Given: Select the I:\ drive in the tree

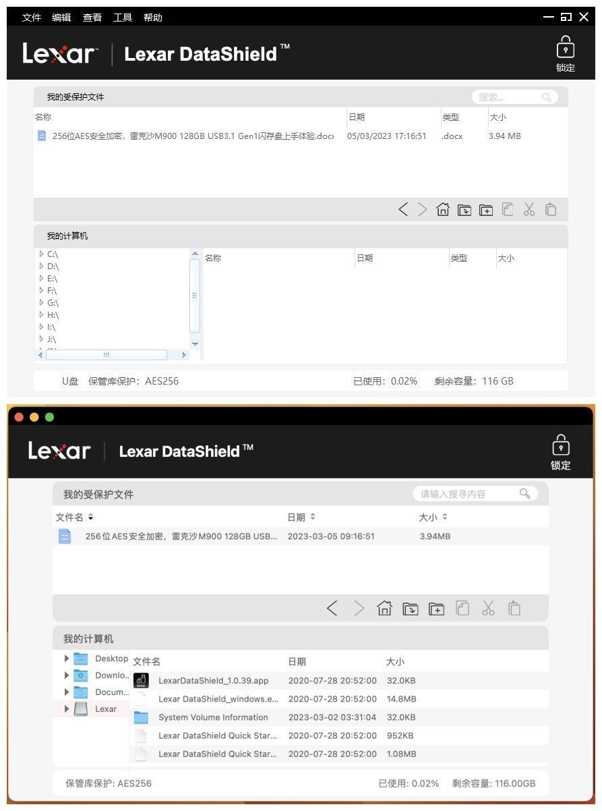Looking at the screenshot, I should 51,327.
